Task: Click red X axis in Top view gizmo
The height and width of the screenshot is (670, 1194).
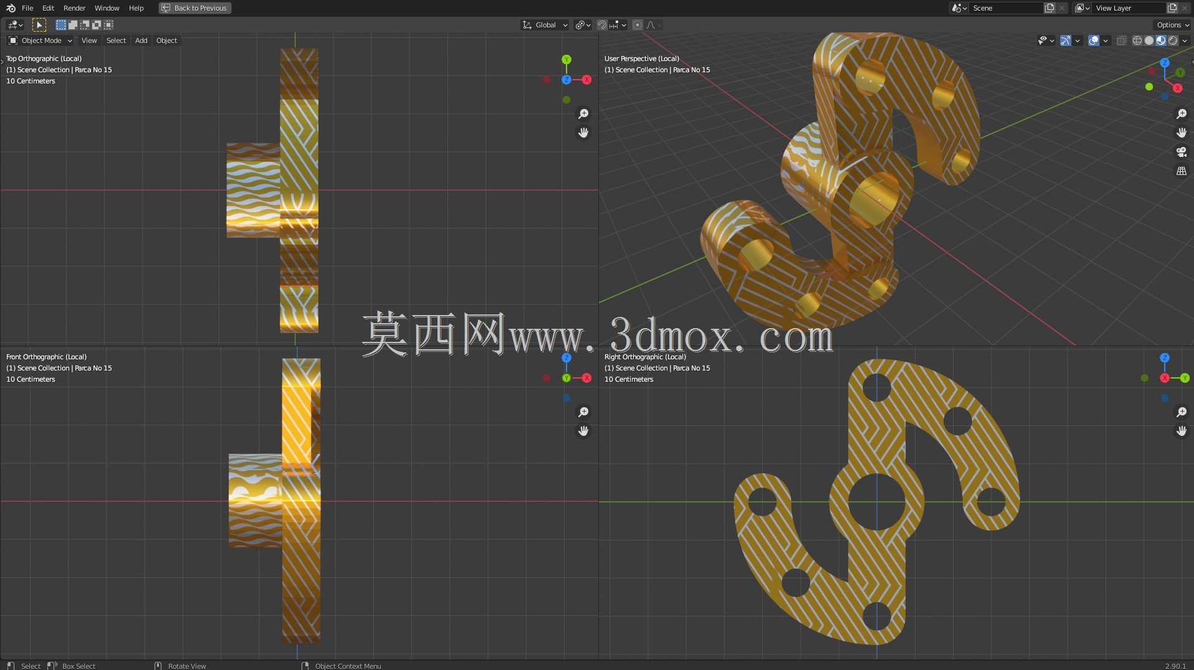Action: [x=586, y=80]
